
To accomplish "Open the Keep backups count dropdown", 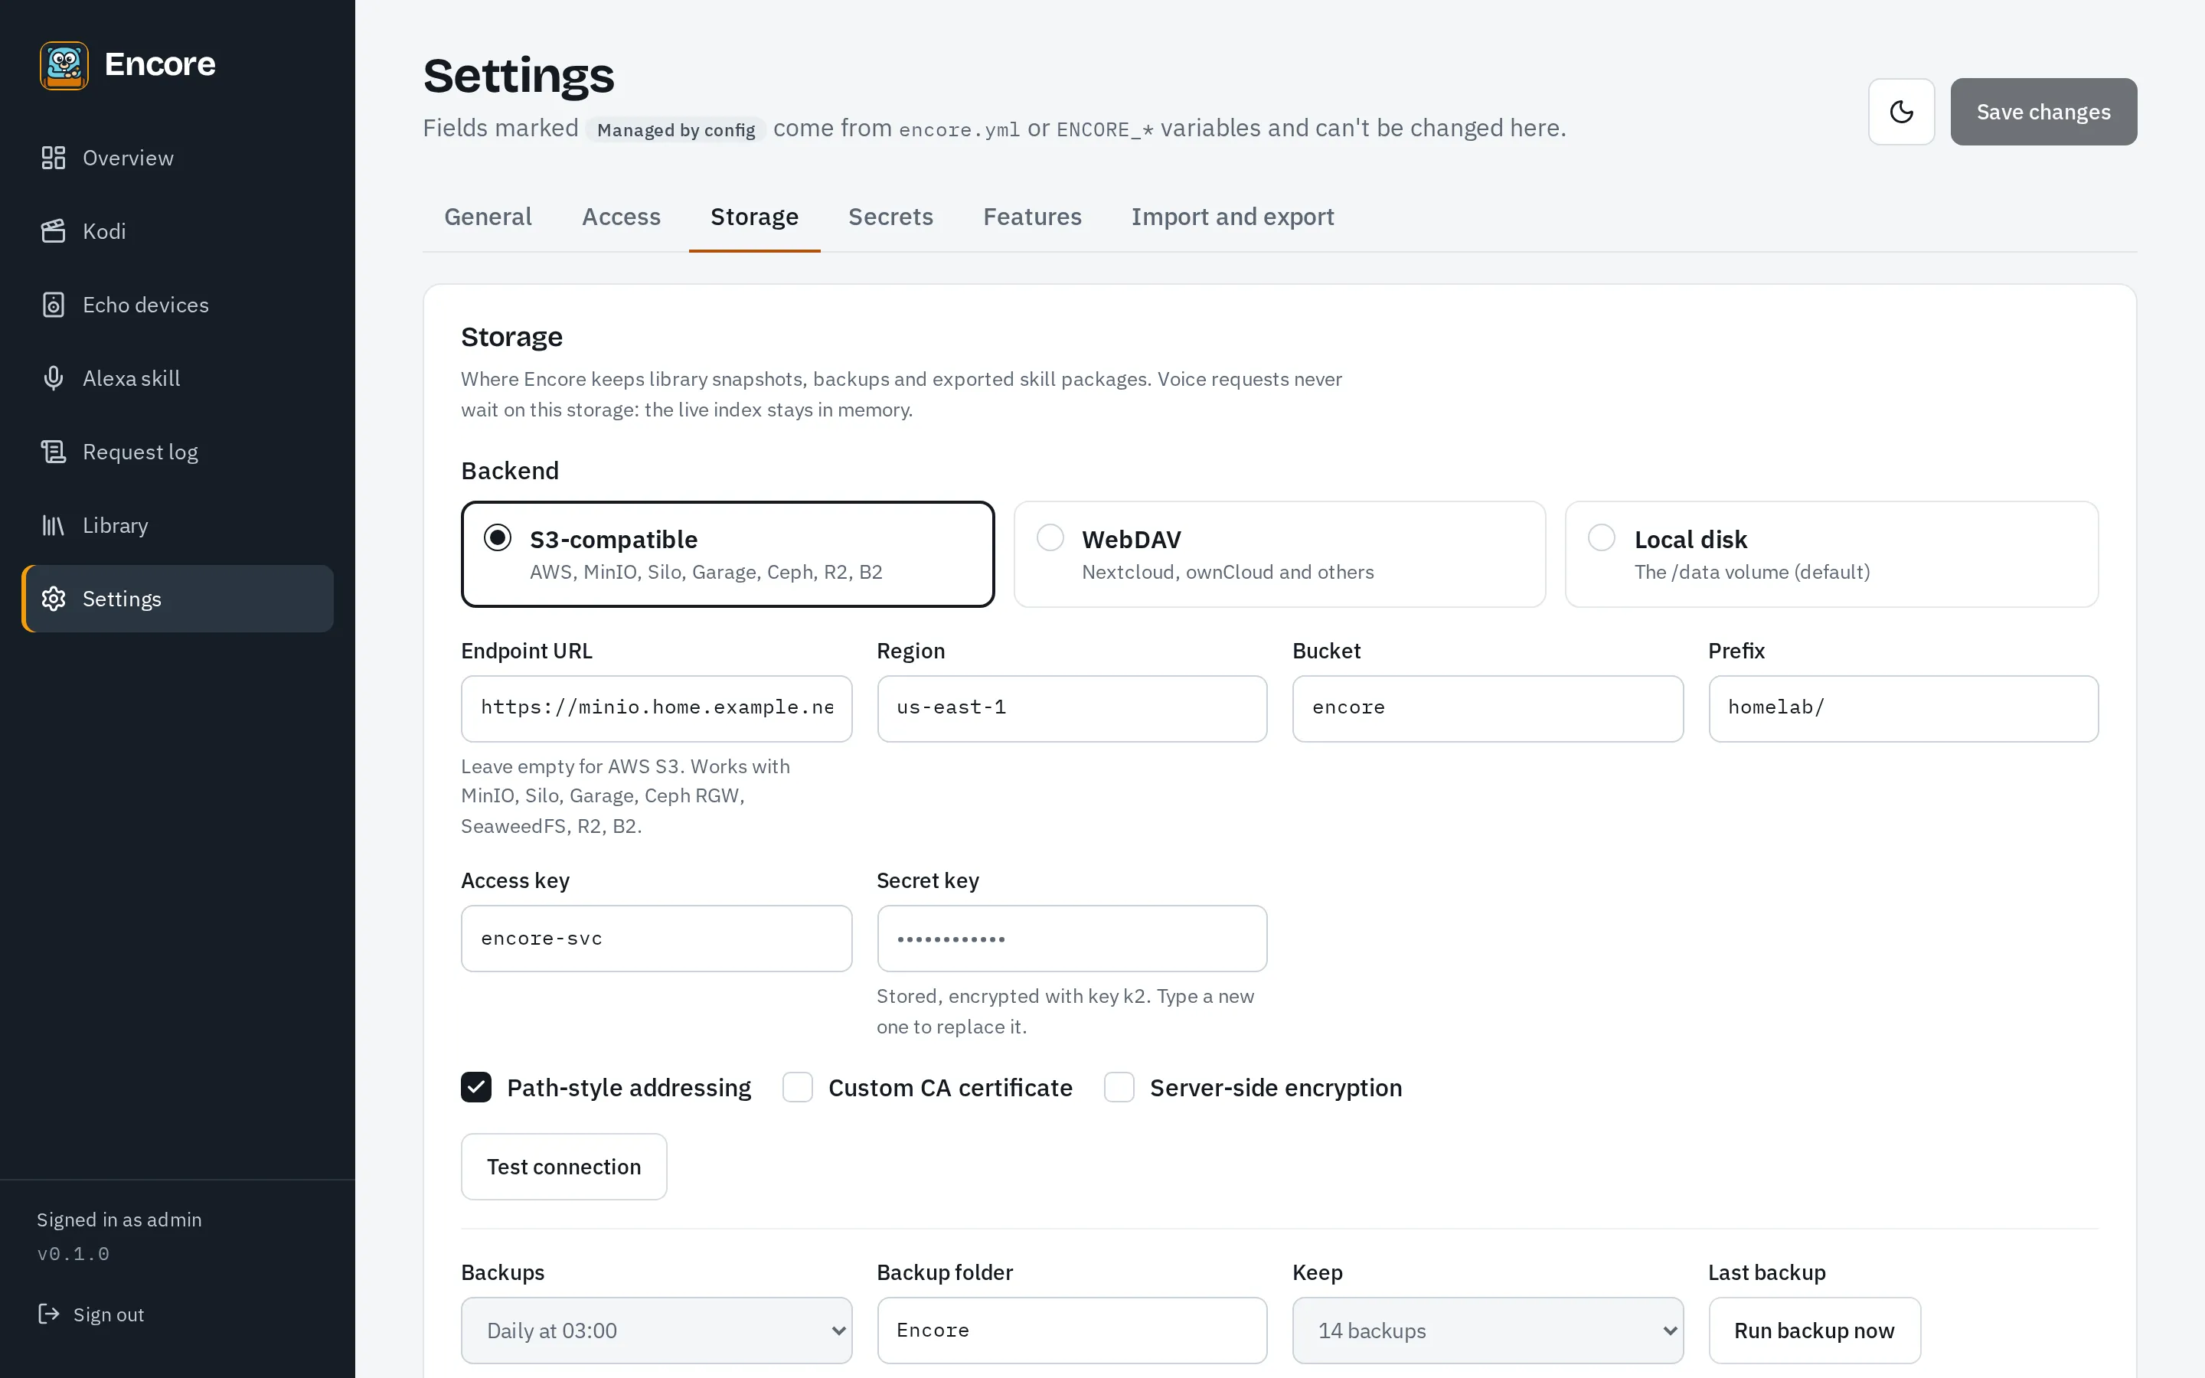I will 1487,1331.
